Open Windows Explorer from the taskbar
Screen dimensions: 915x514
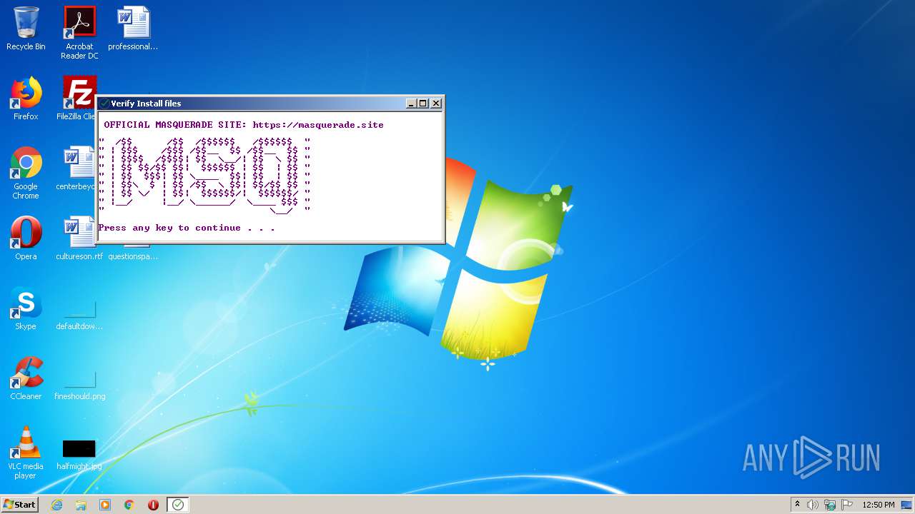81,505
